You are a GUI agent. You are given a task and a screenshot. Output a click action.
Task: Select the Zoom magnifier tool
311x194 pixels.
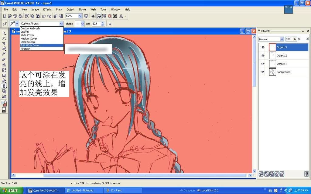pos(4,48)
